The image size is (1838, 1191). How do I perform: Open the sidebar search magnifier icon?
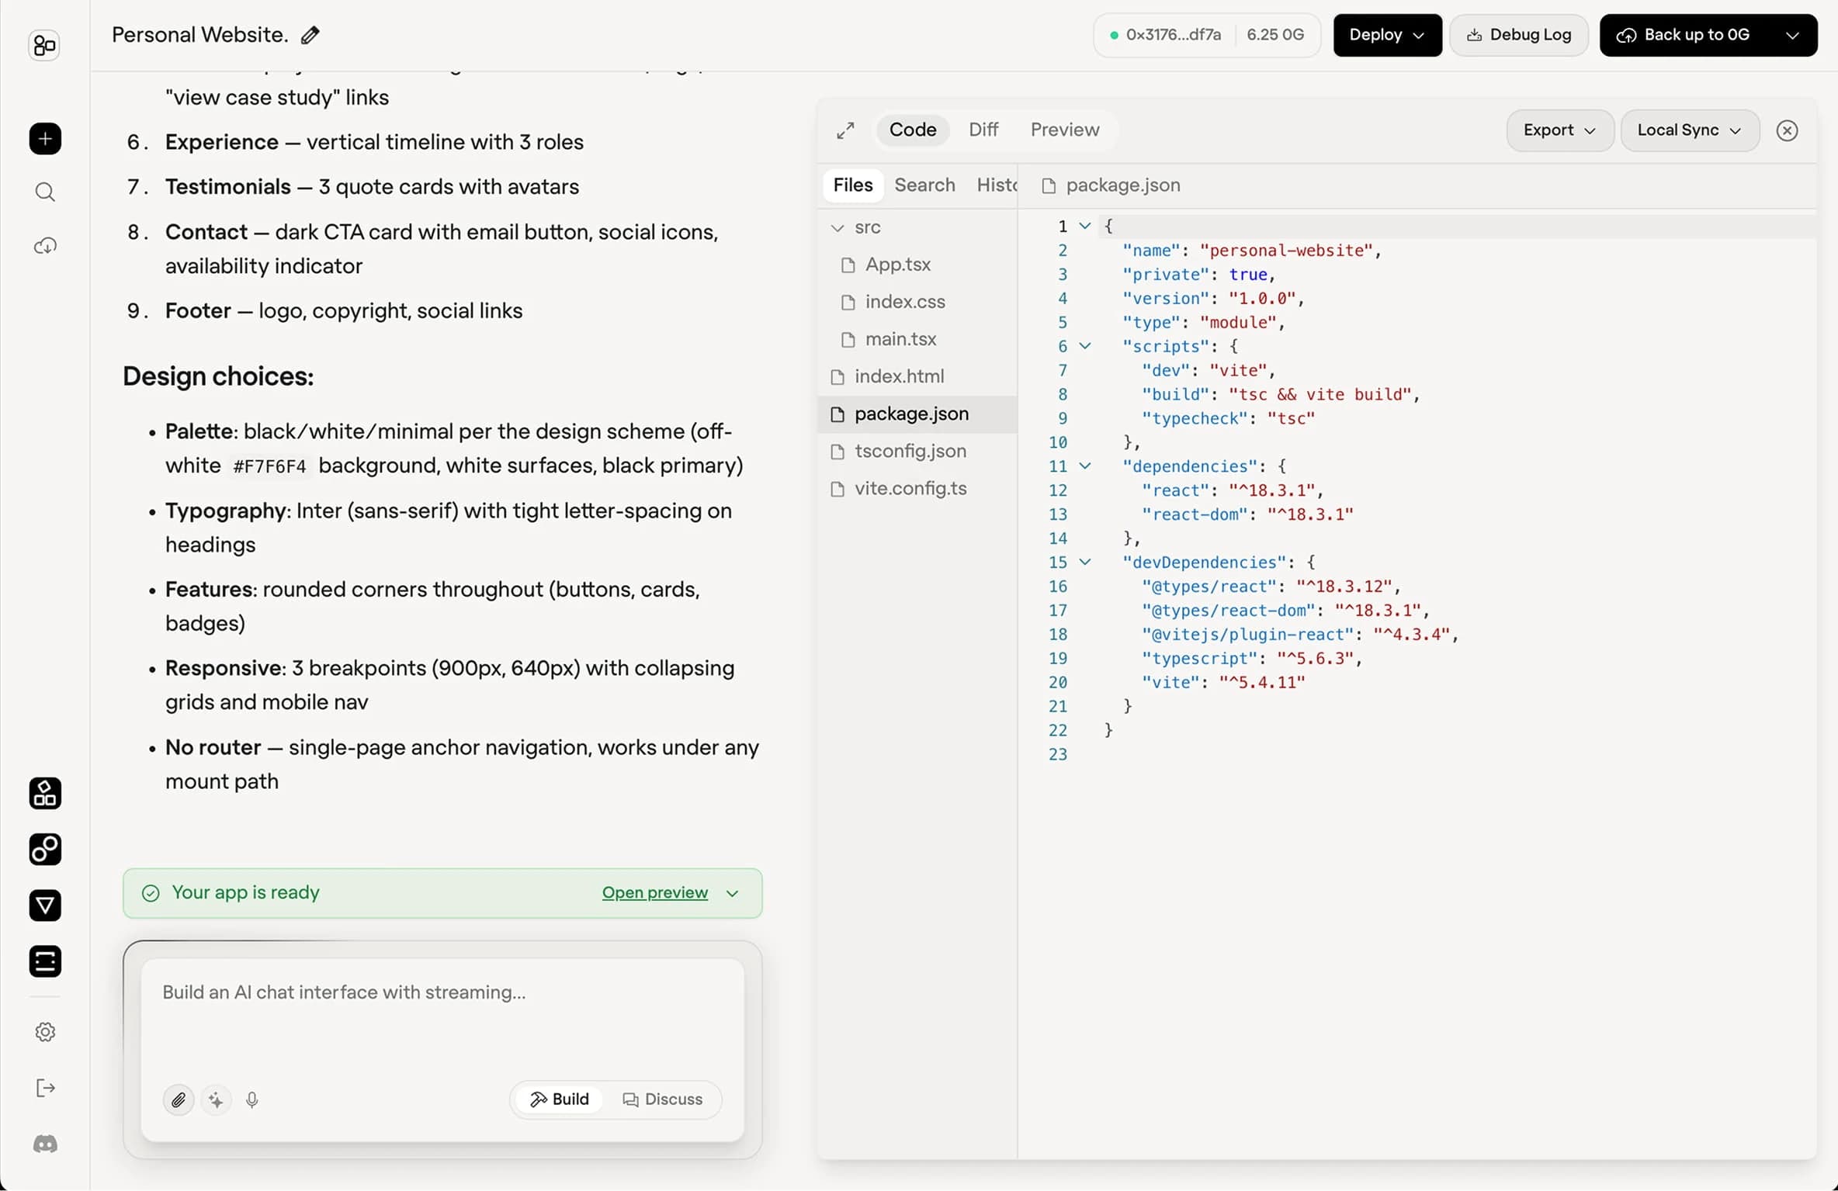point(45,192)
